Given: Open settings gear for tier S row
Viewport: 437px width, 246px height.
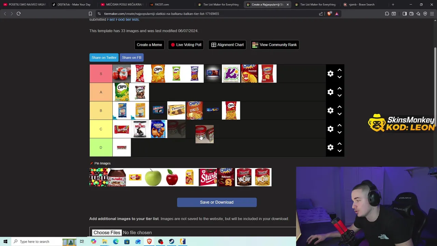Looking at the screenshot, I should (x=330, y=73).
